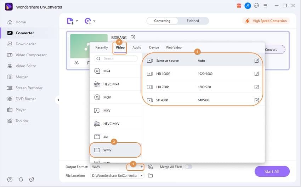This screenshot has width=301, height=187.
Task: Select the WMV format
Action: click(115, 150)
